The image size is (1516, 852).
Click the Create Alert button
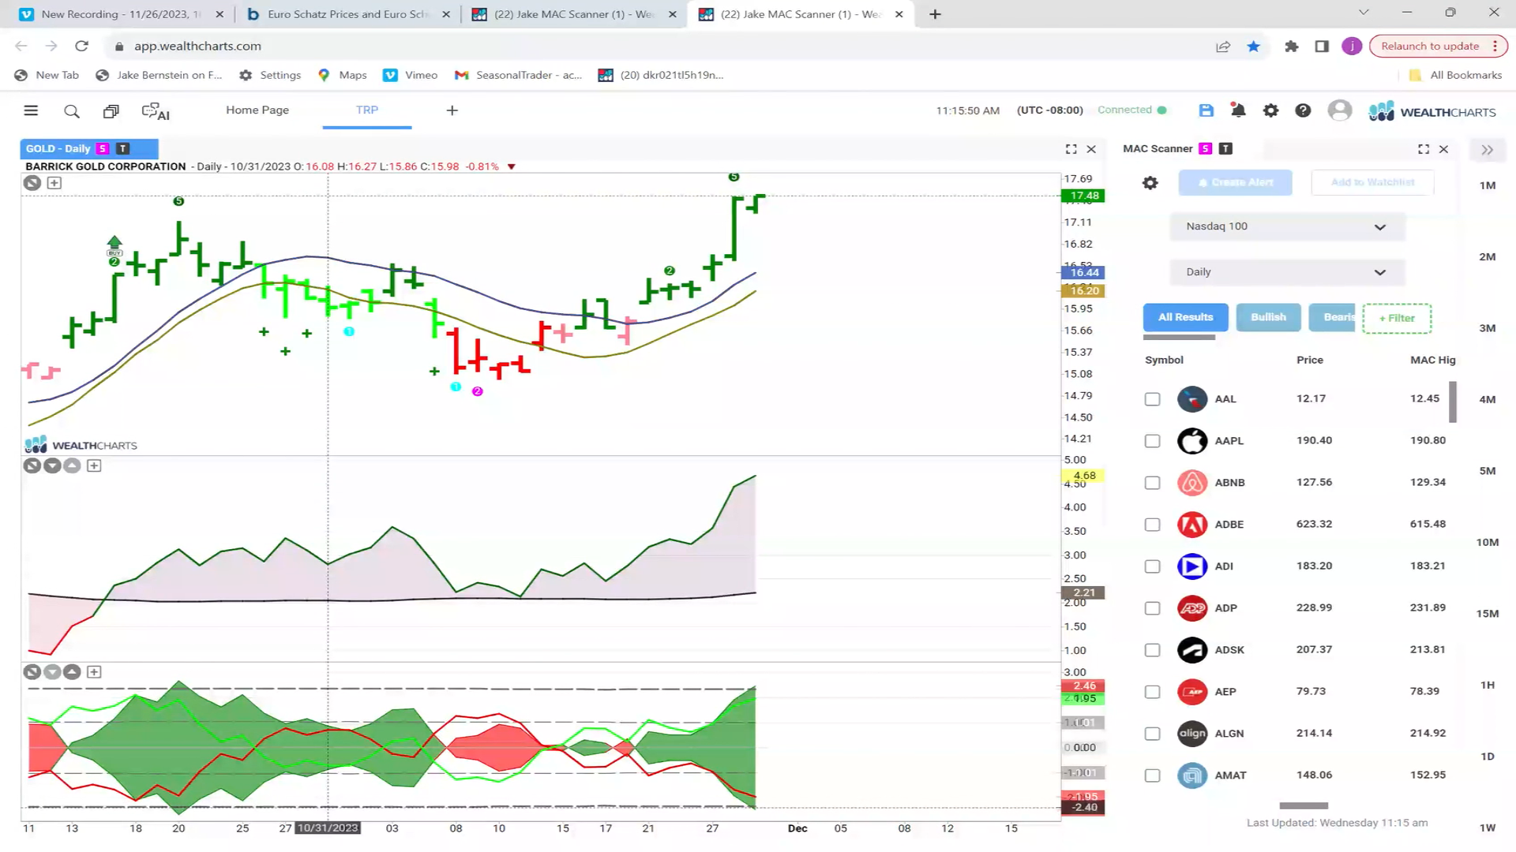(x=1235, y=182)
